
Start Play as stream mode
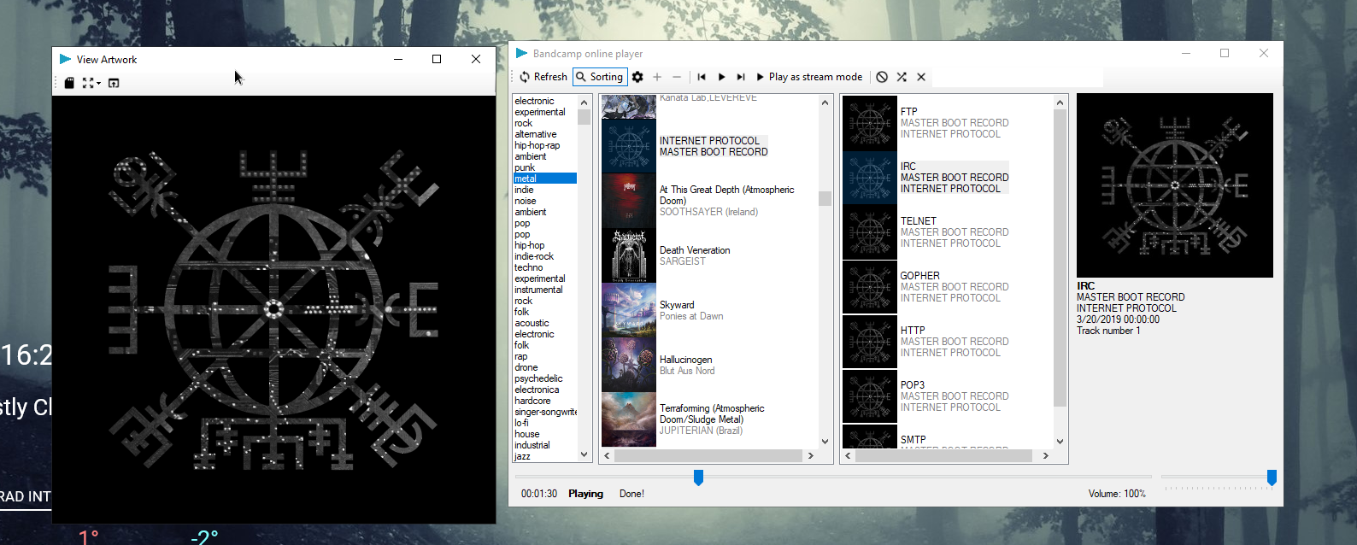click(x=809, y=77)
